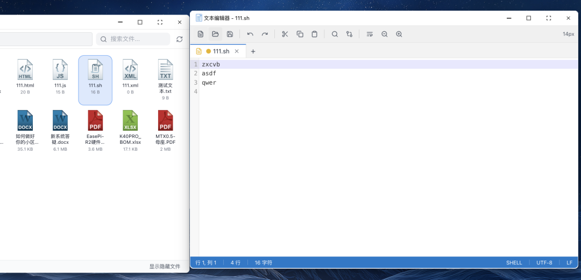Screen dimensions: 581x280
Task: Cut selection with the scissors icon
Action: tap(285, 34)
